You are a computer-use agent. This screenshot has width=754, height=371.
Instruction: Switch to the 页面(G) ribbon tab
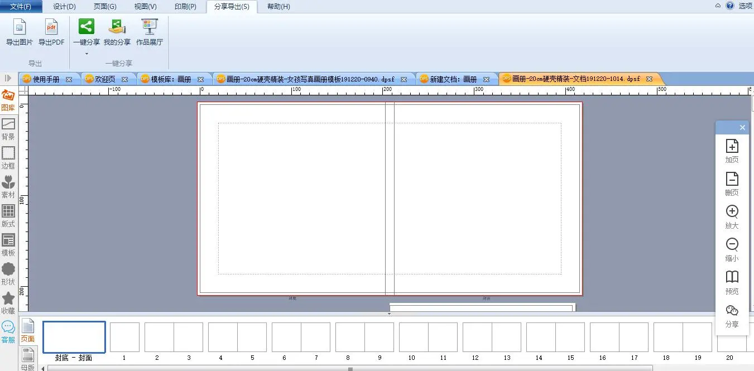(x=105, y=7)
